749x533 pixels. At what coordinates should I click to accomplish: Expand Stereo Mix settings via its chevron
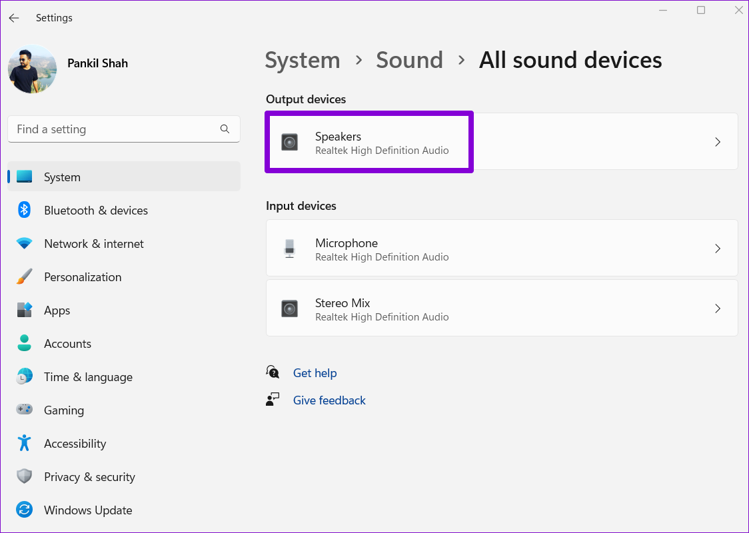(718, 308)
